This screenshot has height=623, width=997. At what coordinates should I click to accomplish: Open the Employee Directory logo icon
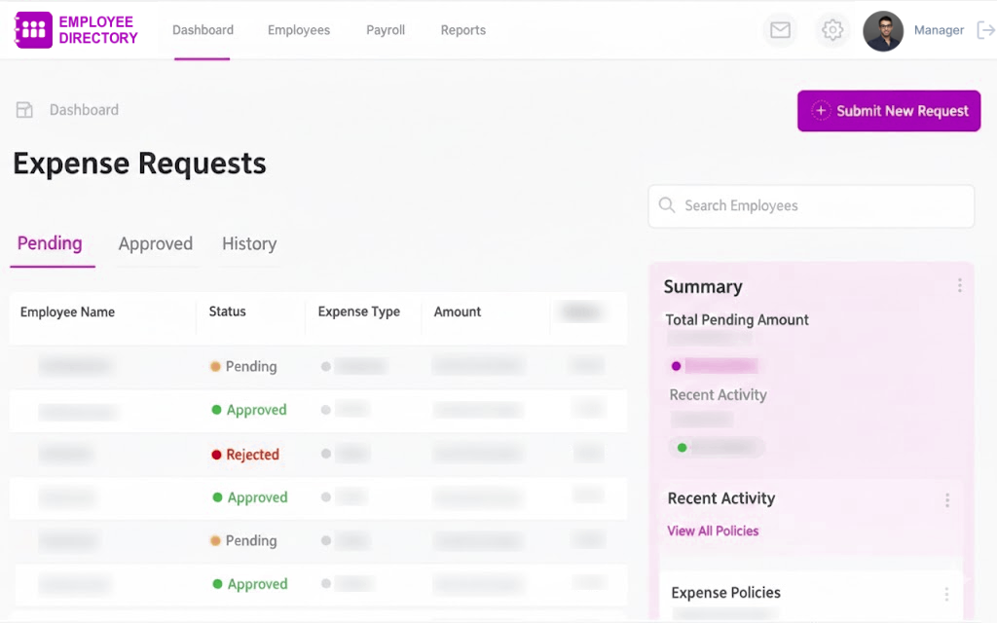click(x=32, y=30)
